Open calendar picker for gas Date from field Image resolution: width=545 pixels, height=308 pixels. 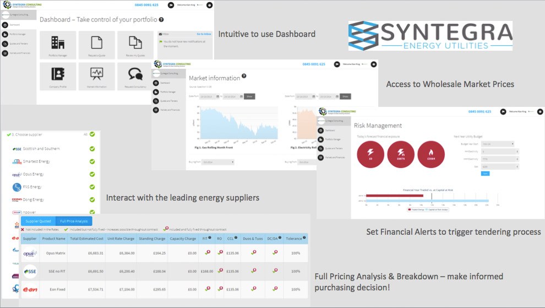(218, 96)
